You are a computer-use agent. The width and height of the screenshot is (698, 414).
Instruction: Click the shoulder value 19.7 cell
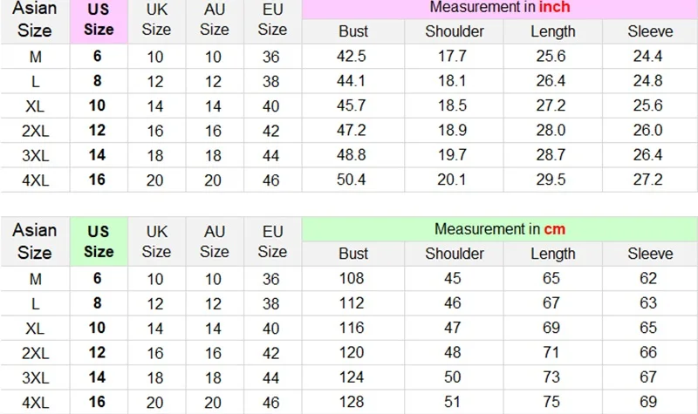454,155
